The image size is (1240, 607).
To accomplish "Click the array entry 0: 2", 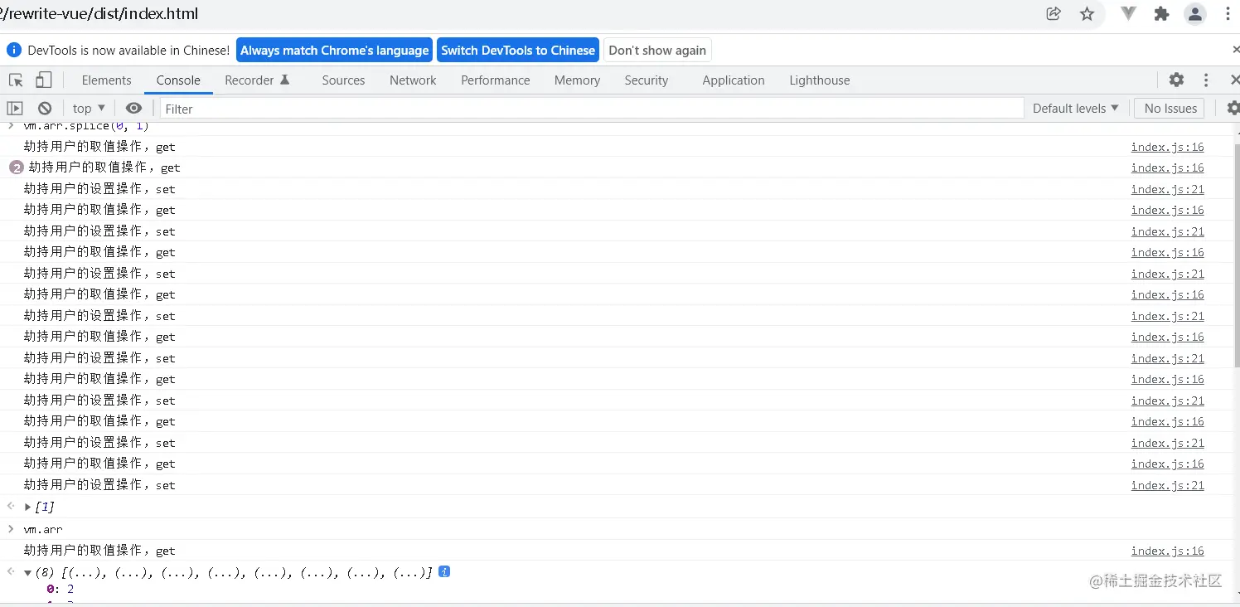I will click(61, 589).
